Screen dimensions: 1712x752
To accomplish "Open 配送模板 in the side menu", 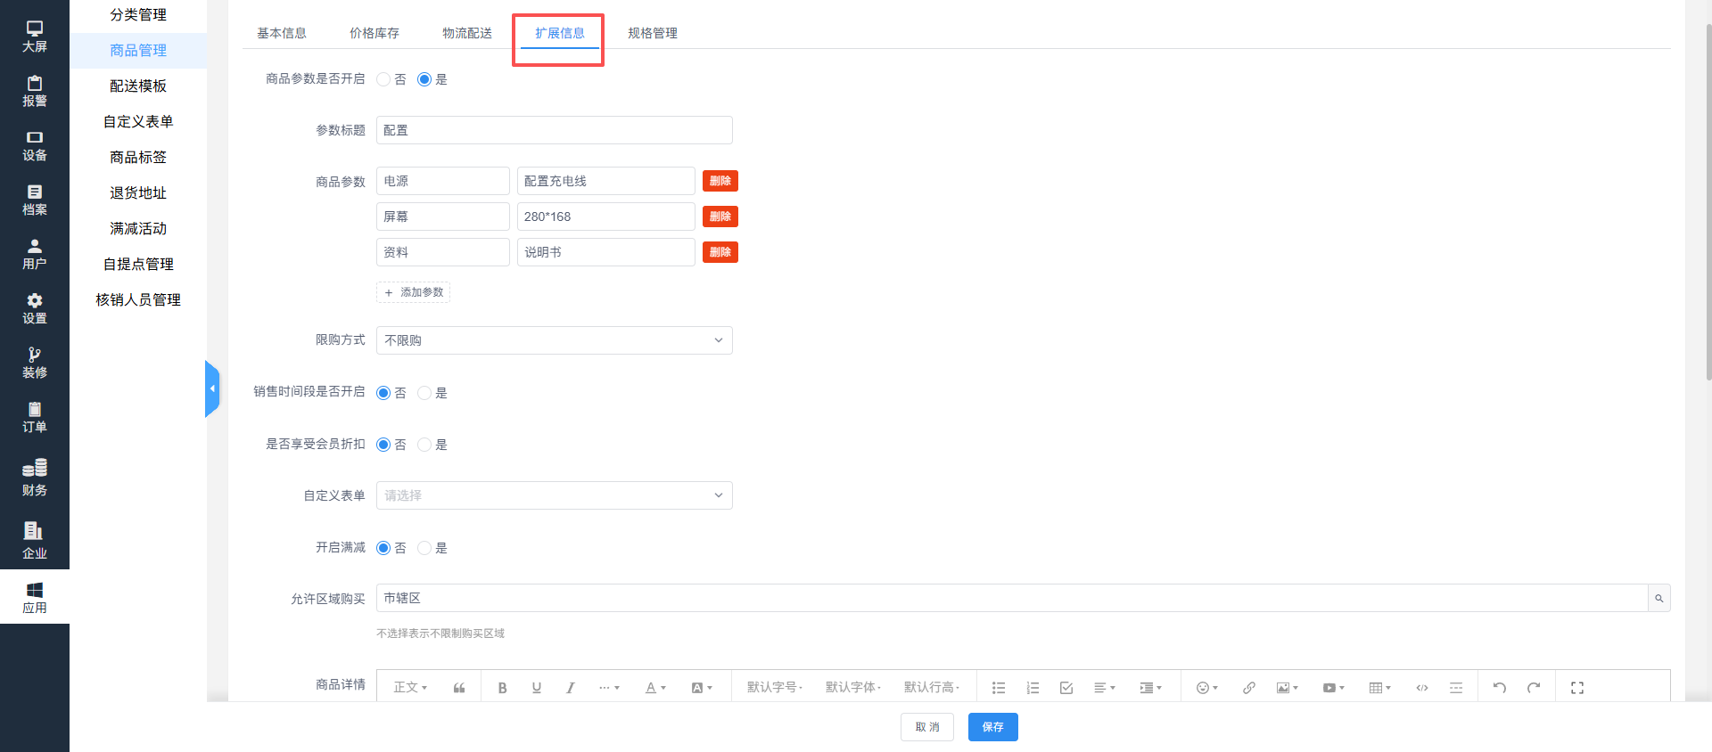I will click(x=138, y=86).
